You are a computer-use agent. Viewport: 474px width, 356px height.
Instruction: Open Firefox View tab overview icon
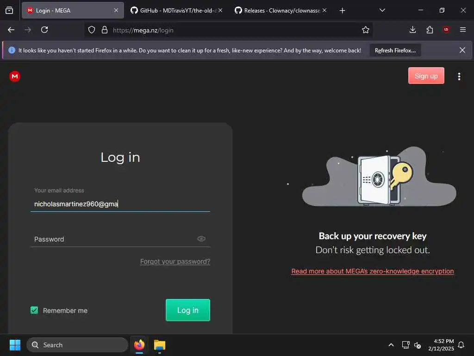tap(9, 11)
